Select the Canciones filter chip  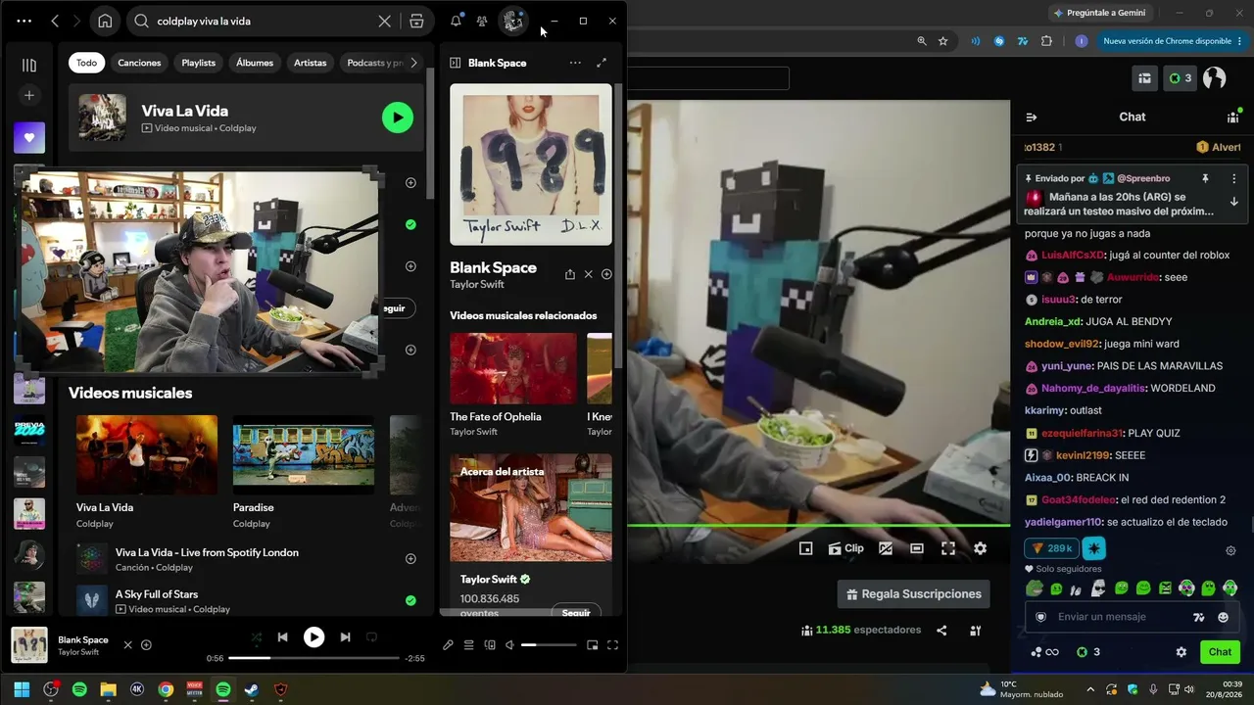[139, 63]
